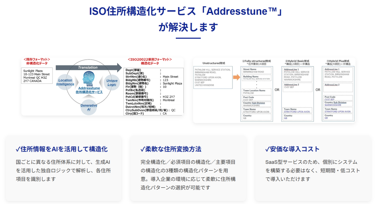Click the address format comparison diagram
Image resolution: width=377 pixels, height=204 pixels.
coord(274,90)
